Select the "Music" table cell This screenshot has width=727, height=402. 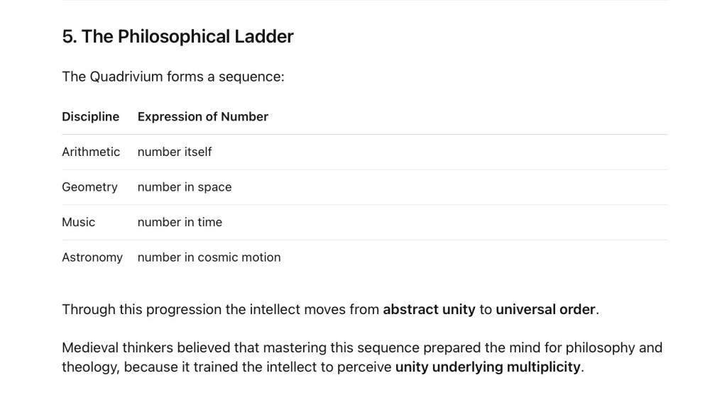click(78, 222)
